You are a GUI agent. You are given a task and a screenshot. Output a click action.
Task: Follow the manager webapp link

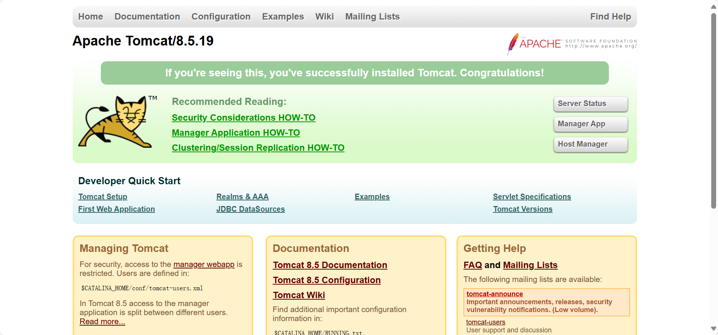[x=204, y=264]
